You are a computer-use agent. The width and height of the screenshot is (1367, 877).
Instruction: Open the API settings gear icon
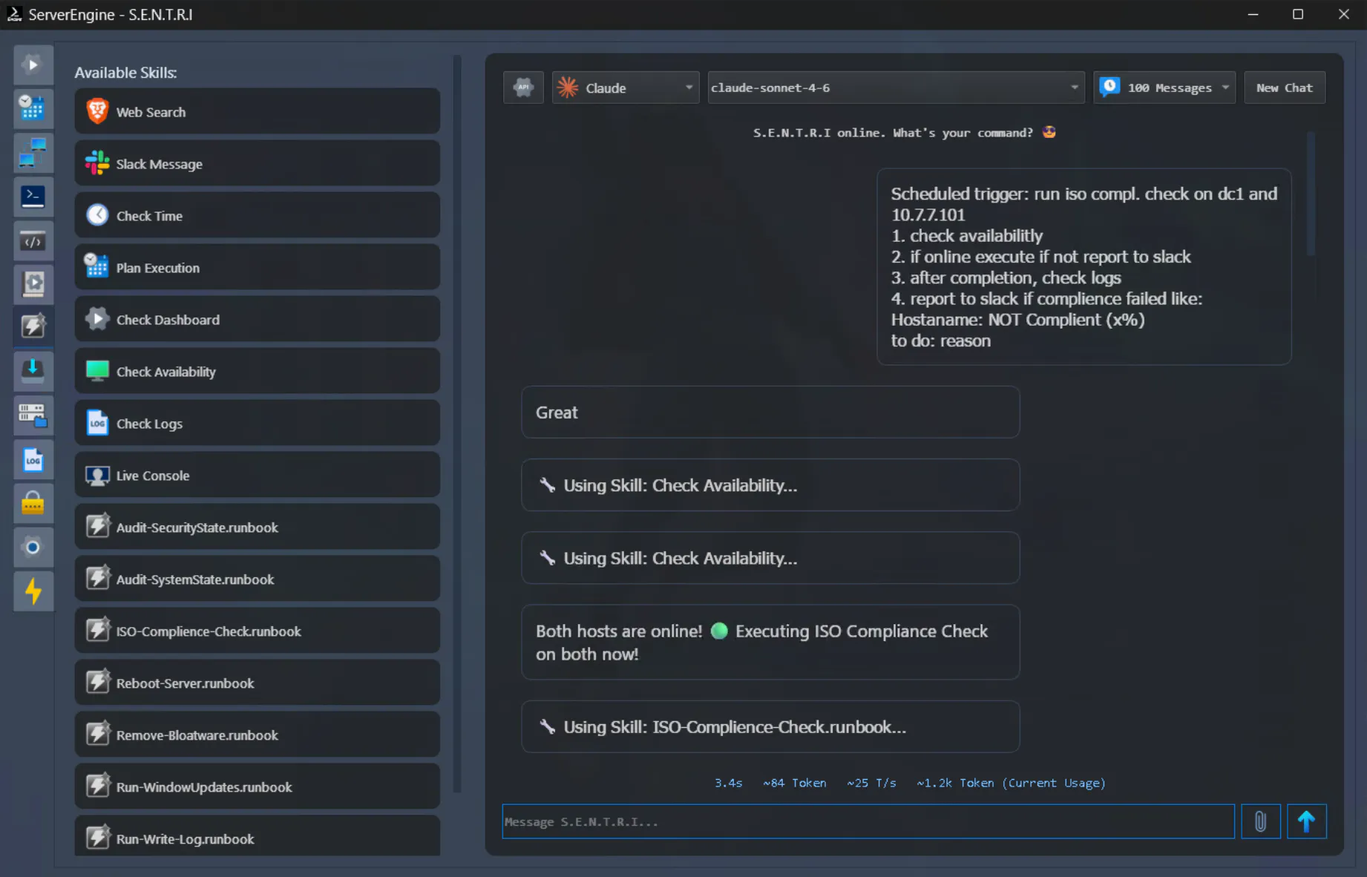click(523, 88)
